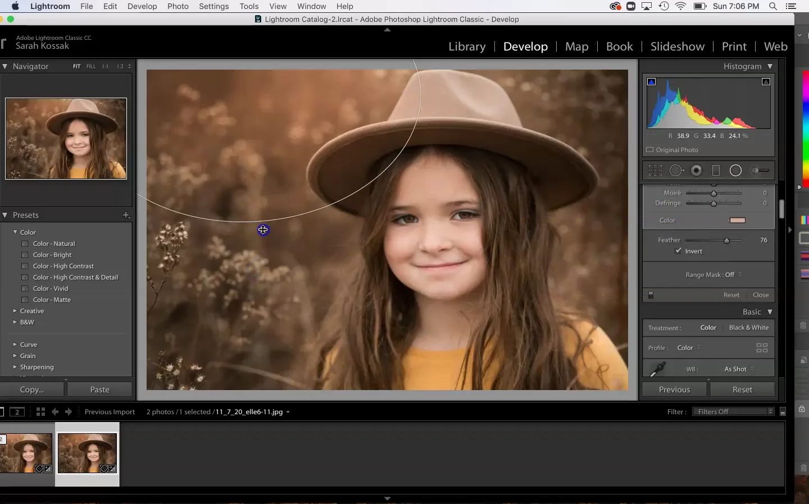This screenshot has height=504, width=809.
Task: Open Creative Cloud menu bar icon
Action: (x=615, y=6)
